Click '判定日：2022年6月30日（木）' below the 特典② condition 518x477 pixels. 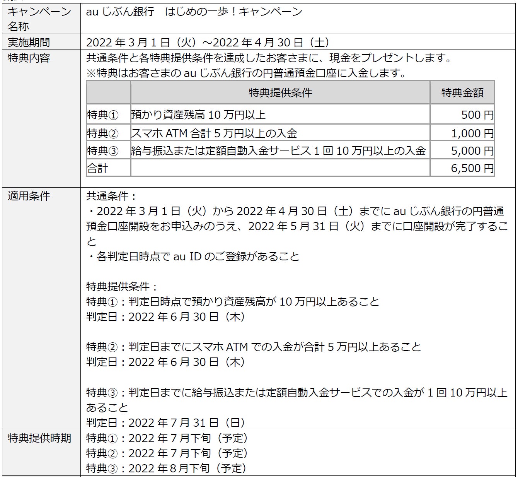166,362
